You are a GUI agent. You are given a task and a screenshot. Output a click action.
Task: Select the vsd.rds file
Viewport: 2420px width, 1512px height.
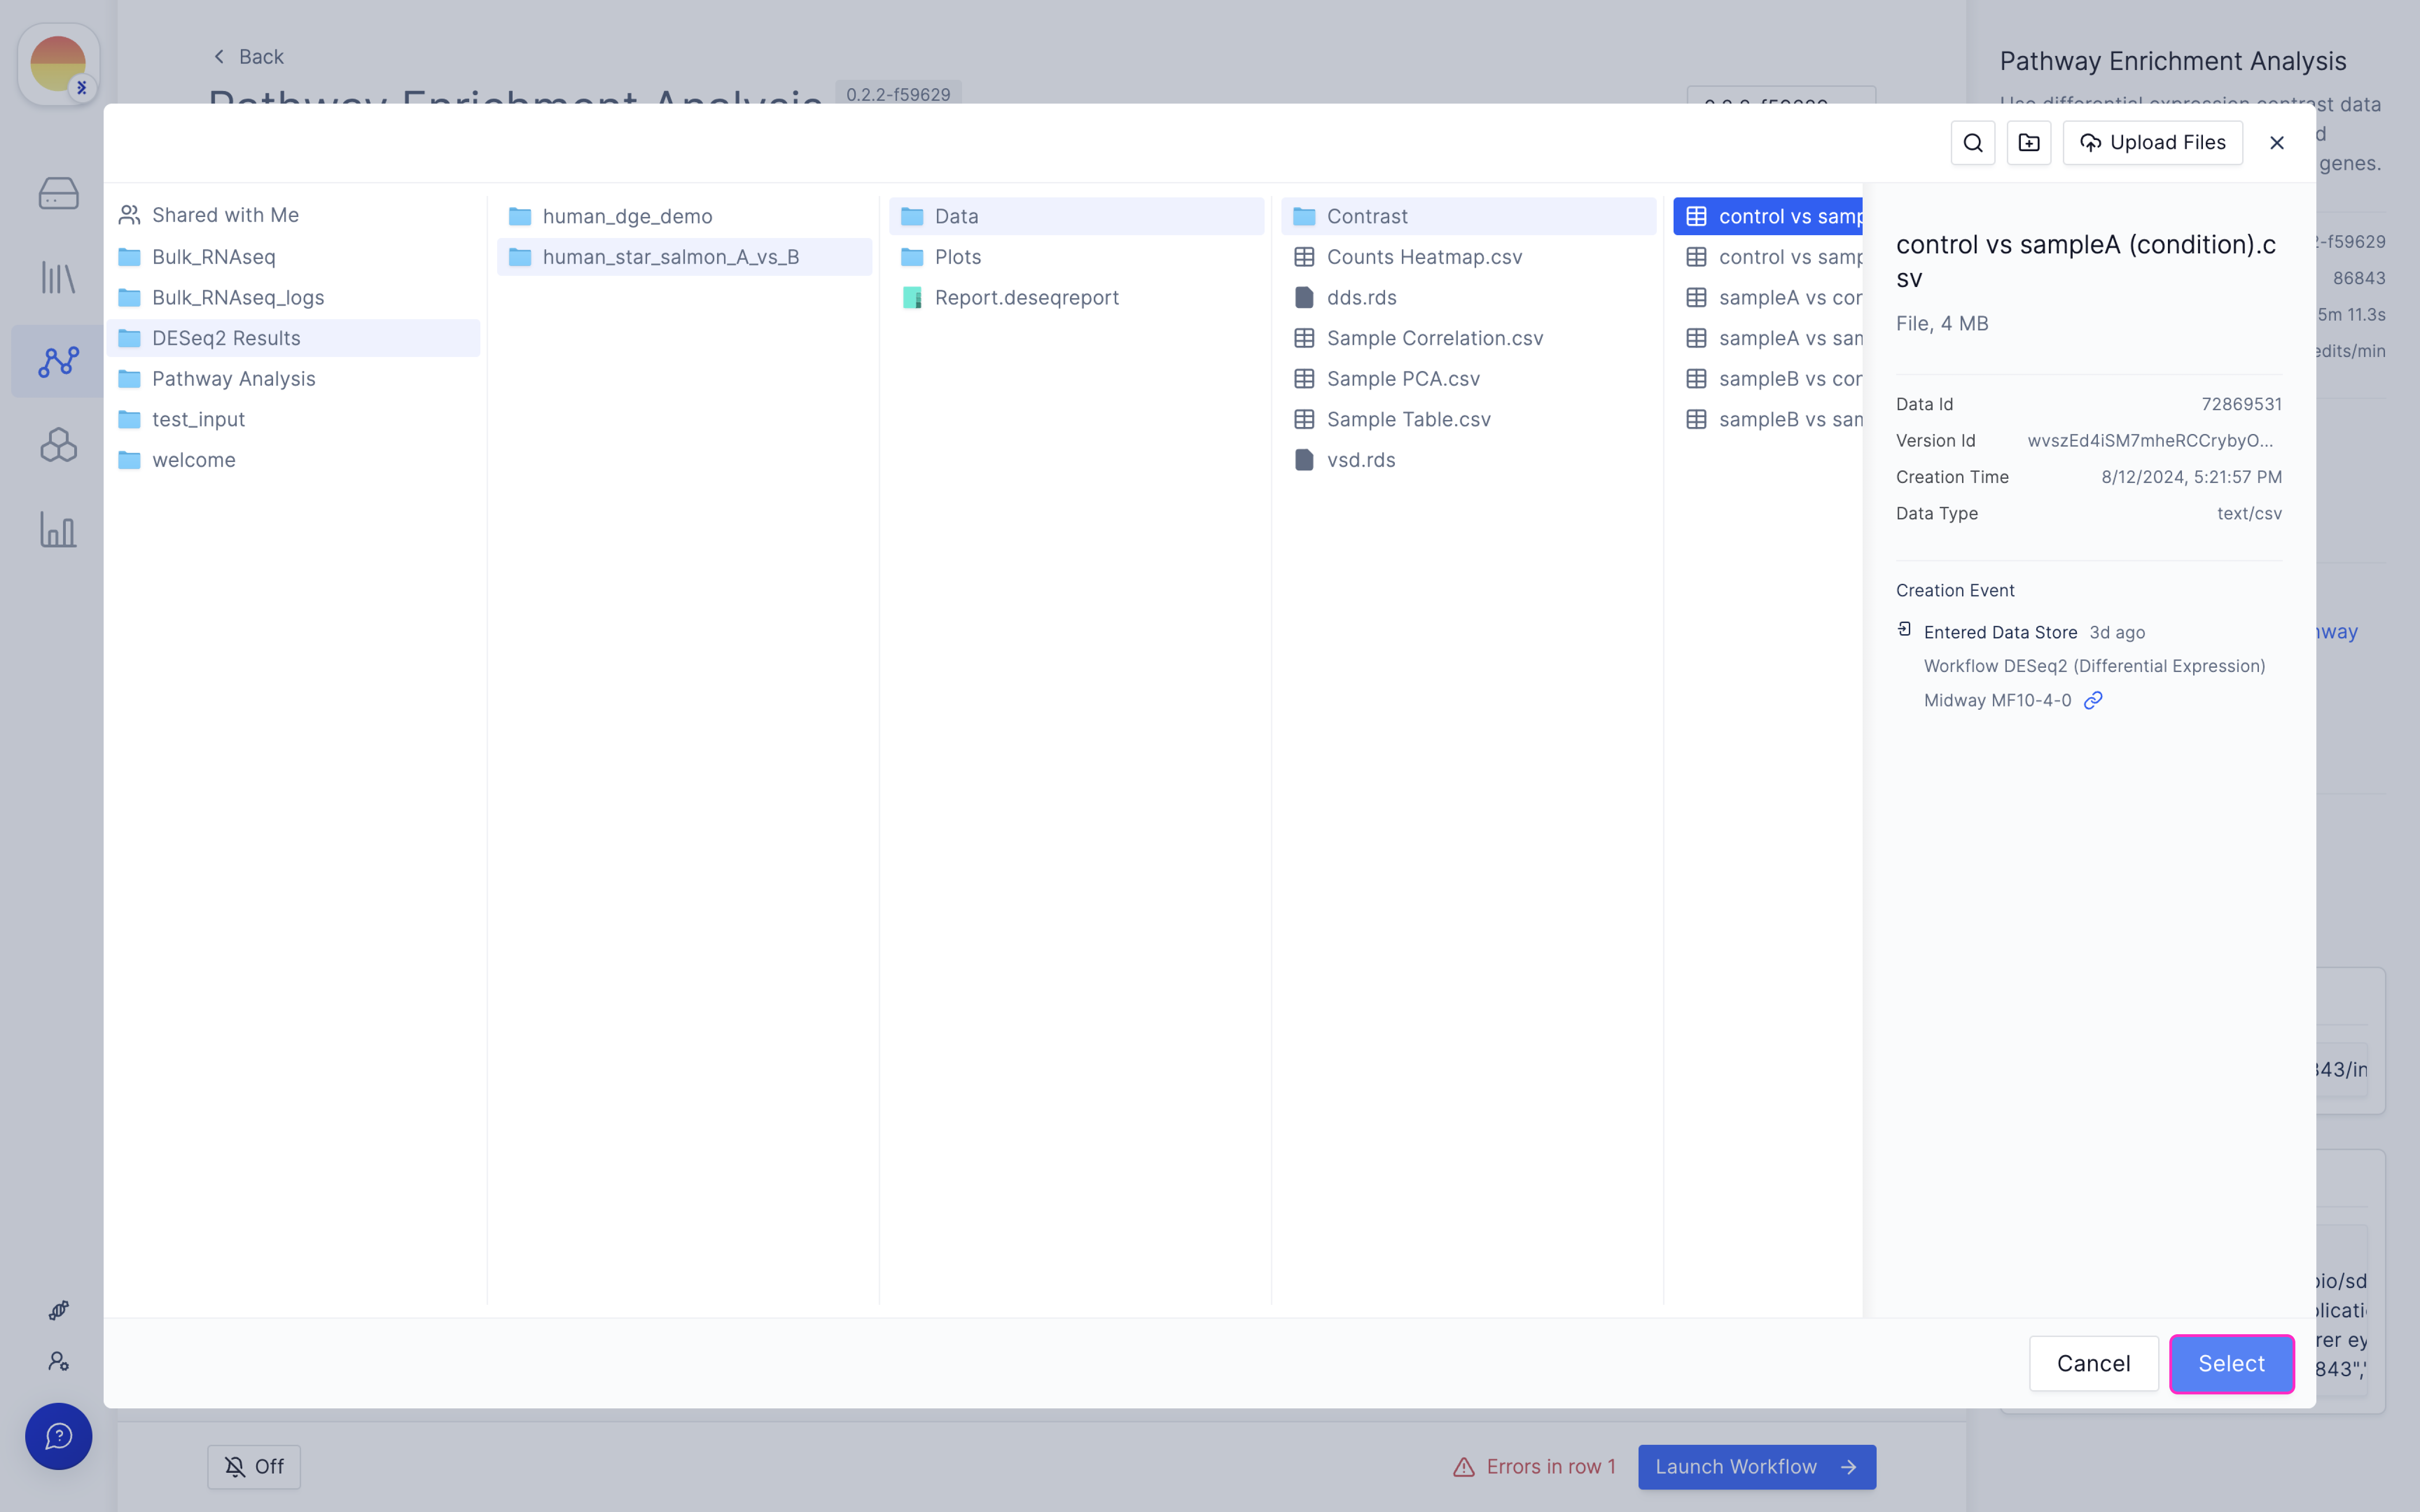click(1469, 460)
